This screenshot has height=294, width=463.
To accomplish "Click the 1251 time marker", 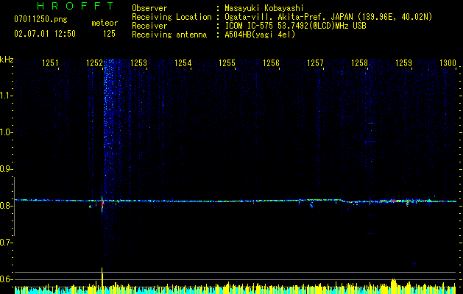I will (x=51, y=63).
